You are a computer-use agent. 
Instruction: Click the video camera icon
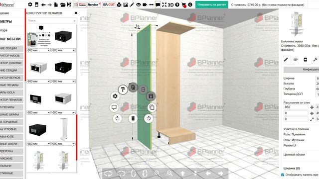pos(145,4)
